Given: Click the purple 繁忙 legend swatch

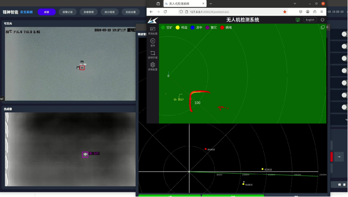Looking at the screenshot, I should point(207,28).
